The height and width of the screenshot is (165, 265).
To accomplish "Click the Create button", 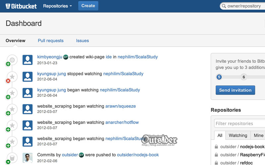I will pyautogui.click(x=88, y=6).
